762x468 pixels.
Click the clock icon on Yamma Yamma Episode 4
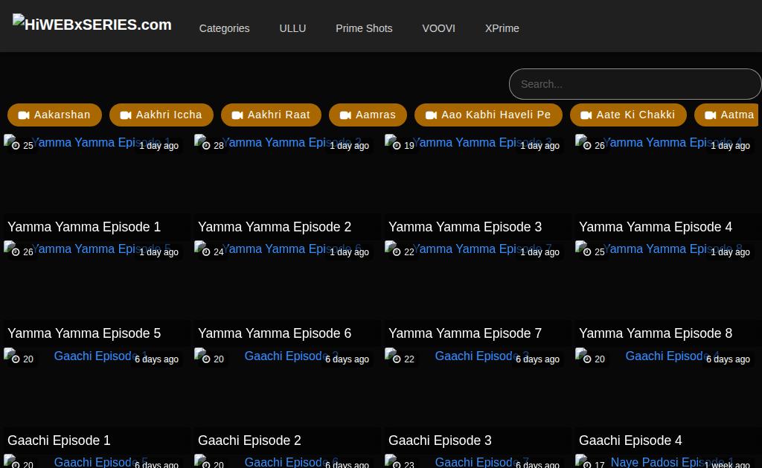(587, 146)
